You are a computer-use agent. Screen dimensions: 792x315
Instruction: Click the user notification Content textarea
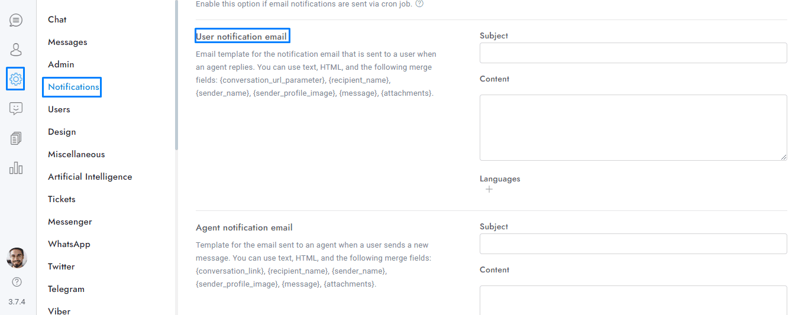633,127
